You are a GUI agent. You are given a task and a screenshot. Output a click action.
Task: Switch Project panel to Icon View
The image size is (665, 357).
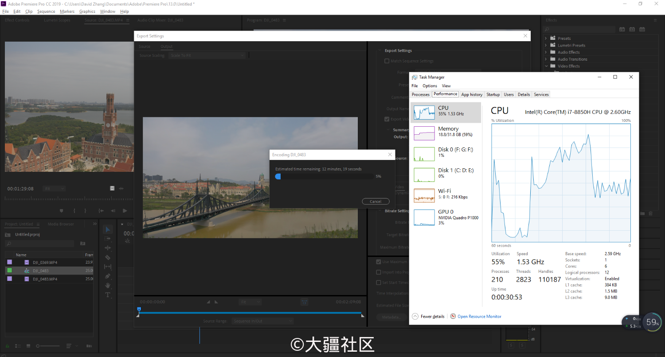pos(28,345)
